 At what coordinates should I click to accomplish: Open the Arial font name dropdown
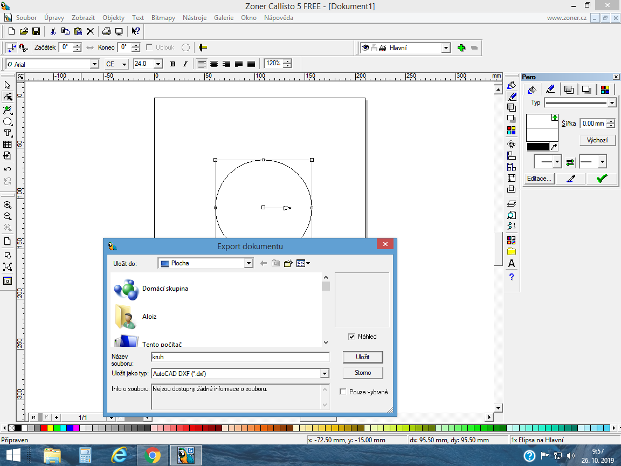[95, 64]
